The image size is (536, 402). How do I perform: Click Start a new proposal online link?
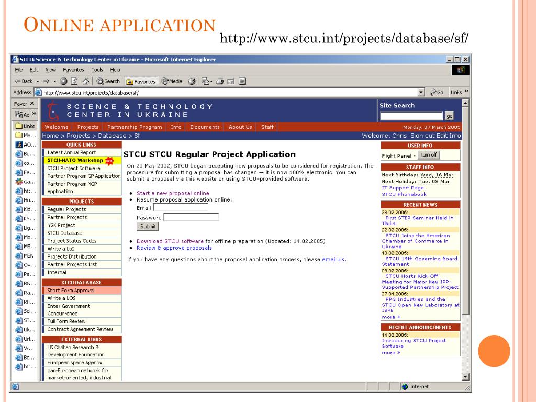click(x=173, y=193)
